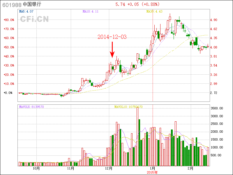Click the +60.0% axis label

(x=9, y=38)
